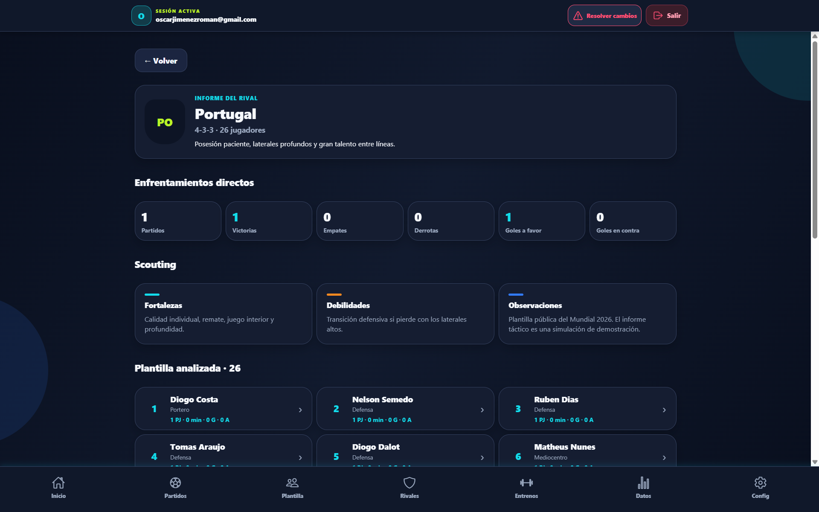
Task: Expand Diogo Costa player card chevron
Action: coord(300,410)
